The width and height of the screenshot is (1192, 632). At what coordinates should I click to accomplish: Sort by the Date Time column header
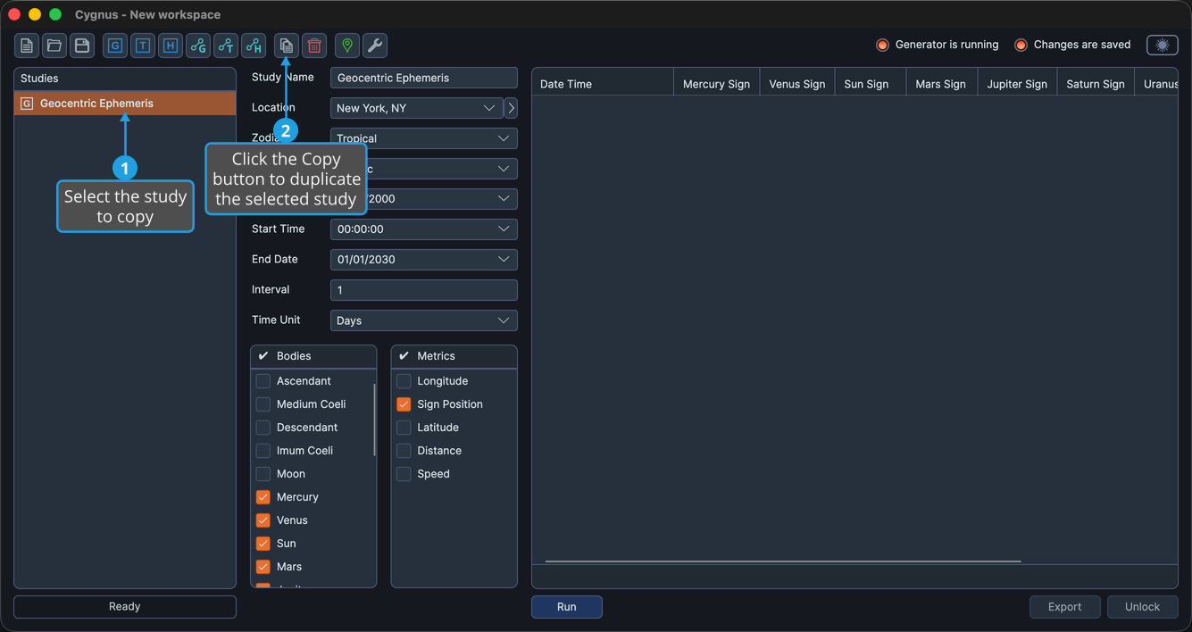(603, 84)
